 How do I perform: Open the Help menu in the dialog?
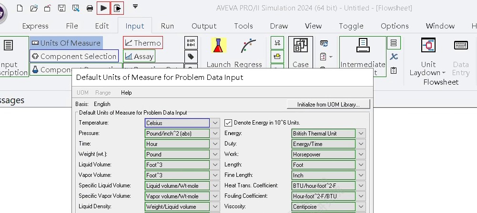coord(126,93)
